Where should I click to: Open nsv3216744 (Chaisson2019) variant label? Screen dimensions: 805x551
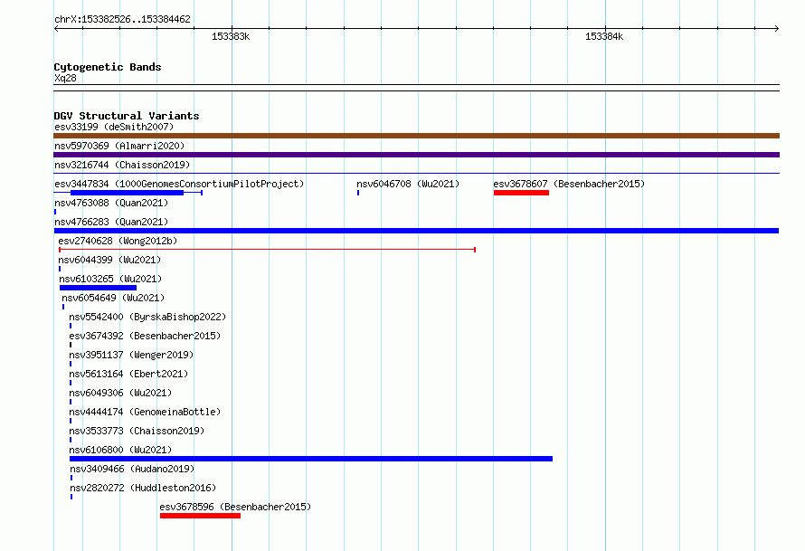122,165
